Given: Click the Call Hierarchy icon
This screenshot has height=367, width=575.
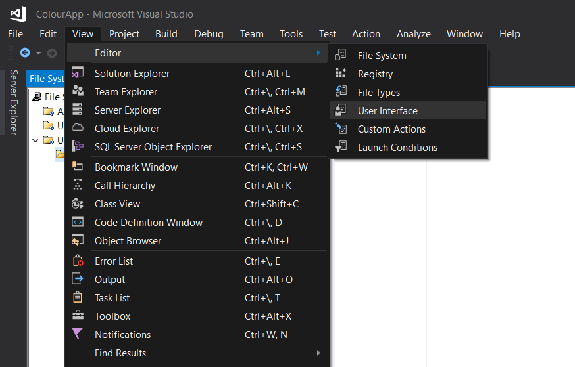Looking at the screenshot, I should tap(78, 184).
